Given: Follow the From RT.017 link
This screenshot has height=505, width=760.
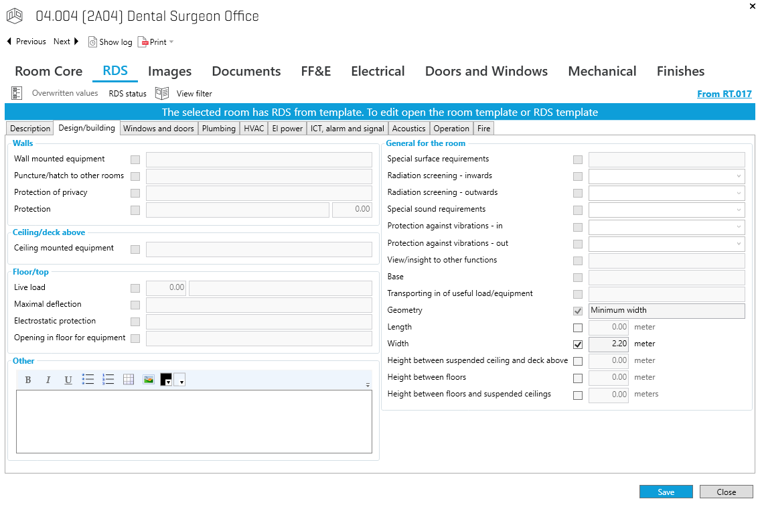Looking at the screenshot, I should (724, 94).
